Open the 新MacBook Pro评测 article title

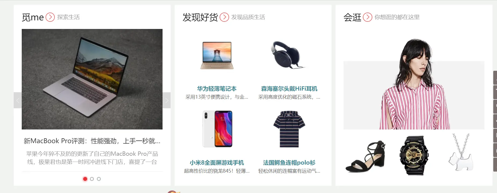point(92,141)
